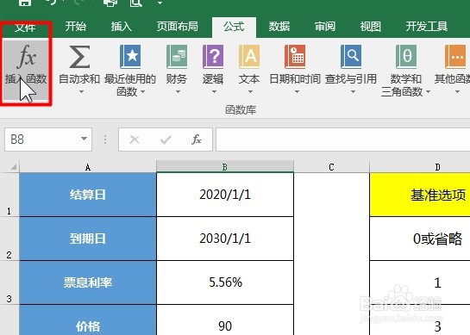The width and height of the screenshot is (470, 335).
Task: Click cell containing 价格
Action: (88, 320)
